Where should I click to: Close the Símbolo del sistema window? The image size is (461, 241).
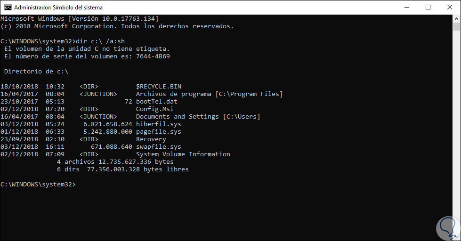pyautogui.click(x=449, y=8)
